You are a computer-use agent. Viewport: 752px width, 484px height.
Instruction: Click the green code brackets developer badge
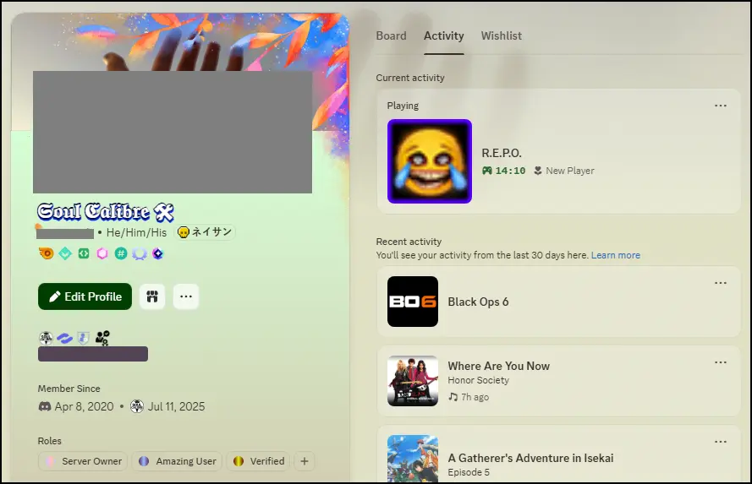click(84, 253)
